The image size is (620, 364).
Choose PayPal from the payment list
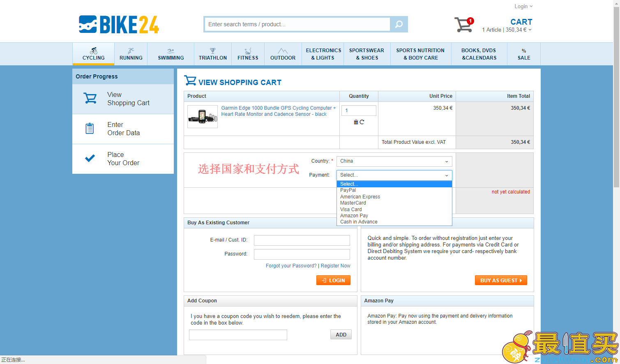(394, 190)
